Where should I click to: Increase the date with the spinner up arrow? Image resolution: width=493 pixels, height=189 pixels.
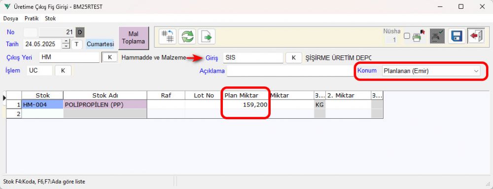(66, 42)
